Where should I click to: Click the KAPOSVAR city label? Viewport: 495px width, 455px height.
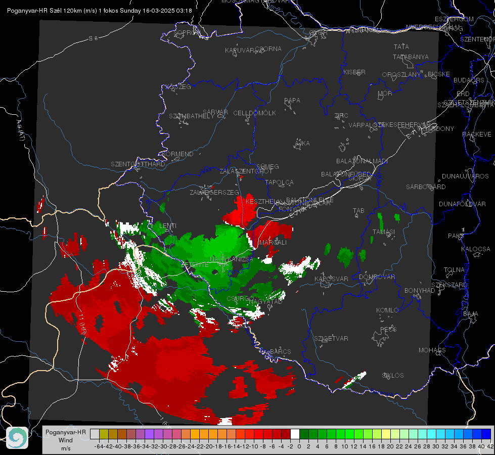[x=331, y=279]
